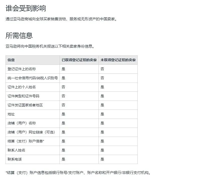Select the 证件发证国家或者地区 cell

pyautogui.click(x=25, y=105)
